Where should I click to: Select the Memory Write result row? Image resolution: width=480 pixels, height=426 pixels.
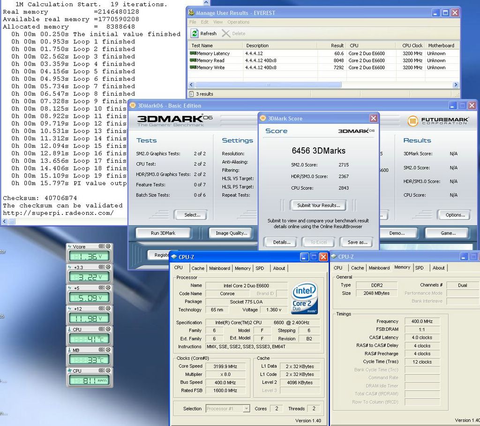coord(323,68)
